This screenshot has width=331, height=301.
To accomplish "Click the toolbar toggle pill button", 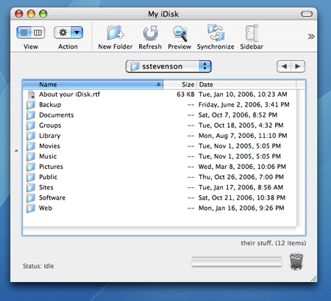I will coord(307,14).
